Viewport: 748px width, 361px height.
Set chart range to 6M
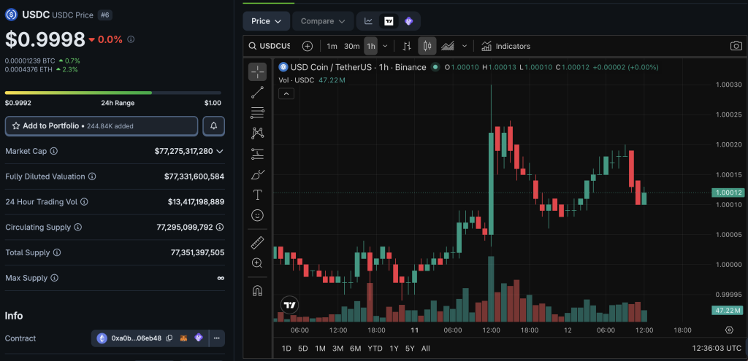pyautogui.click(x=356, y=348)
